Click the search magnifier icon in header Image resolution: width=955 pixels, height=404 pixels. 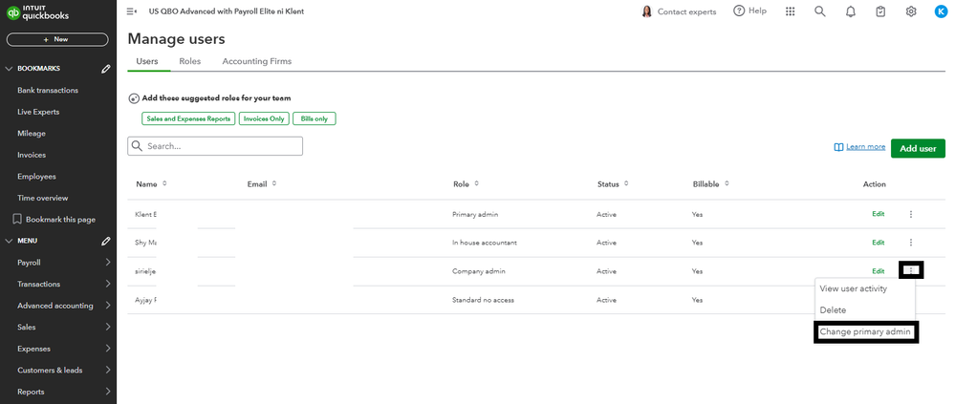point(819,11)
